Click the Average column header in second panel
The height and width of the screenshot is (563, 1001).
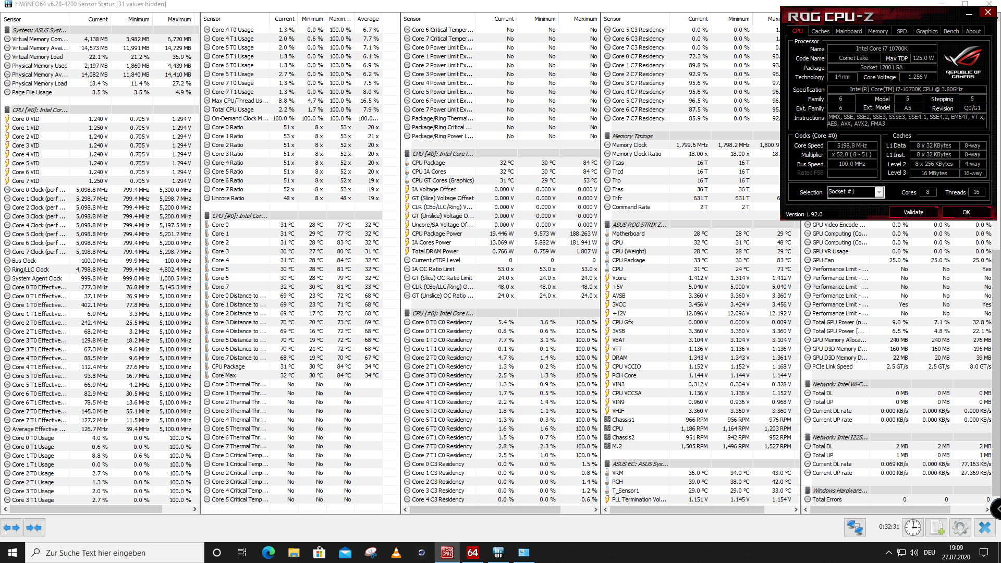tap(368, 19)
